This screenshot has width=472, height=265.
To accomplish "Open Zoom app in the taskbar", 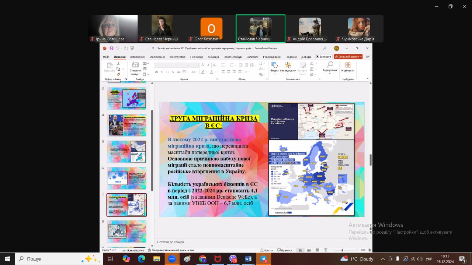I will coord(172,259).
